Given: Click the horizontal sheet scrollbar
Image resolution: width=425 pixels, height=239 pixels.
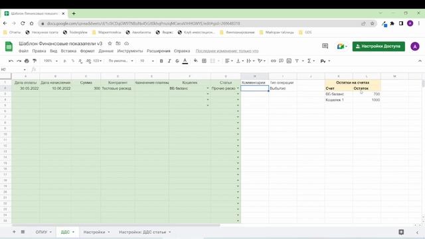Looking at the screenshot, I should point(116,225).
